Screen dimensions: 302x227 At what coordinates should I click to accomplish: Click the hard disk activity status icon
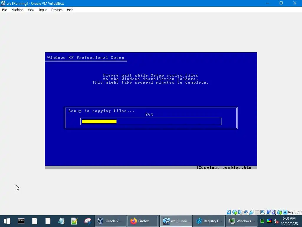229,212
